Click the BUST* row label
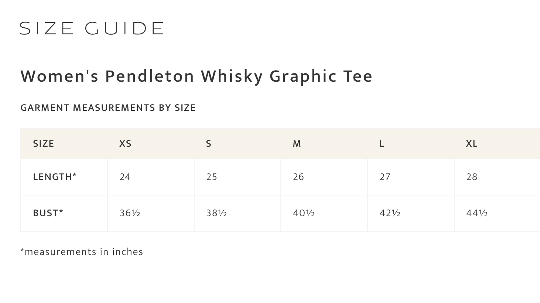The width and height of the screenshot is (540, 303). 48,213
